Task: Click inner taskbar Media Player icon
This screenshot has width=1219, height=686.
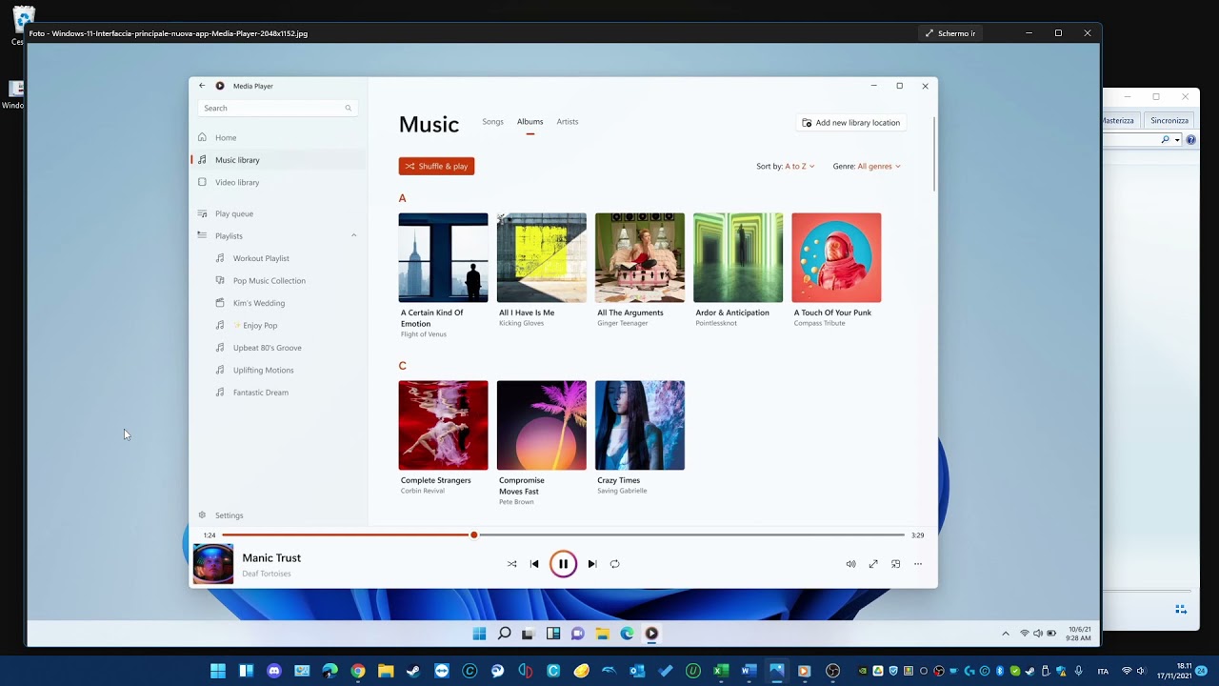Action: [x=651, y=634]
